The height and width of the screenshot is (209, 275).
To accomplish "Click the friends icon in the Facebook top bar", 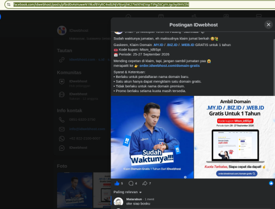I will coord(194,16).
